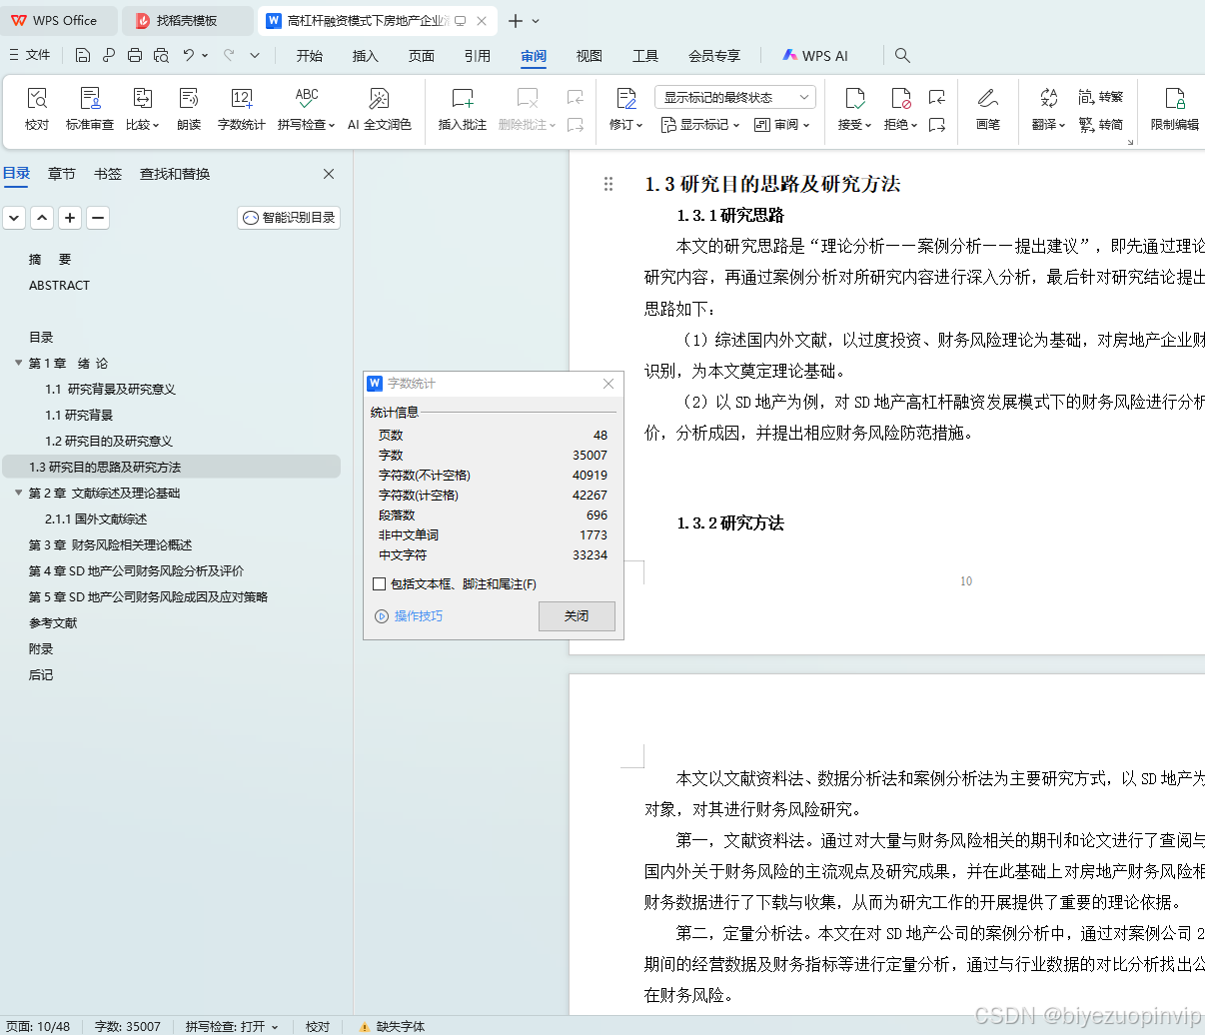This screenshot has width=1205, height=1035.
Task: Click the 找稻壳模板 tab
Action: click(x=187, y=21)
